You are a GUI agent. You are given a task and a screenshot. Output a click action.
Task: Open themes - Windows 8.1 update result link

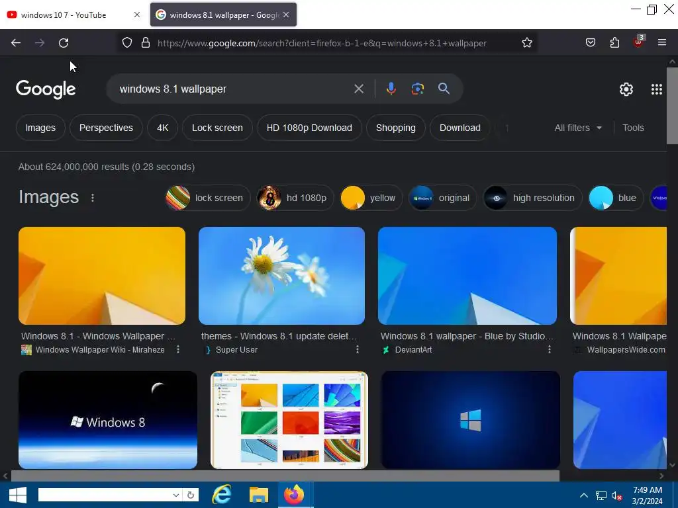coord(279,336)
